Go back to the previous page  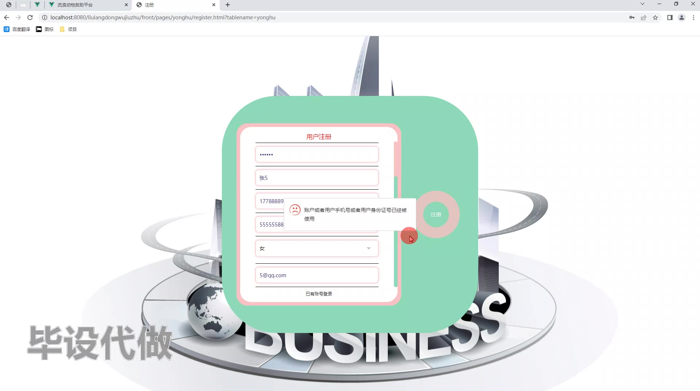pyautogui.click(x=7, y=18)
